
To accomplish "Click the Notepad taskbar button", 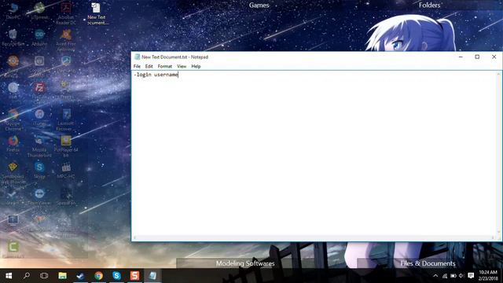I will (152, 276).
